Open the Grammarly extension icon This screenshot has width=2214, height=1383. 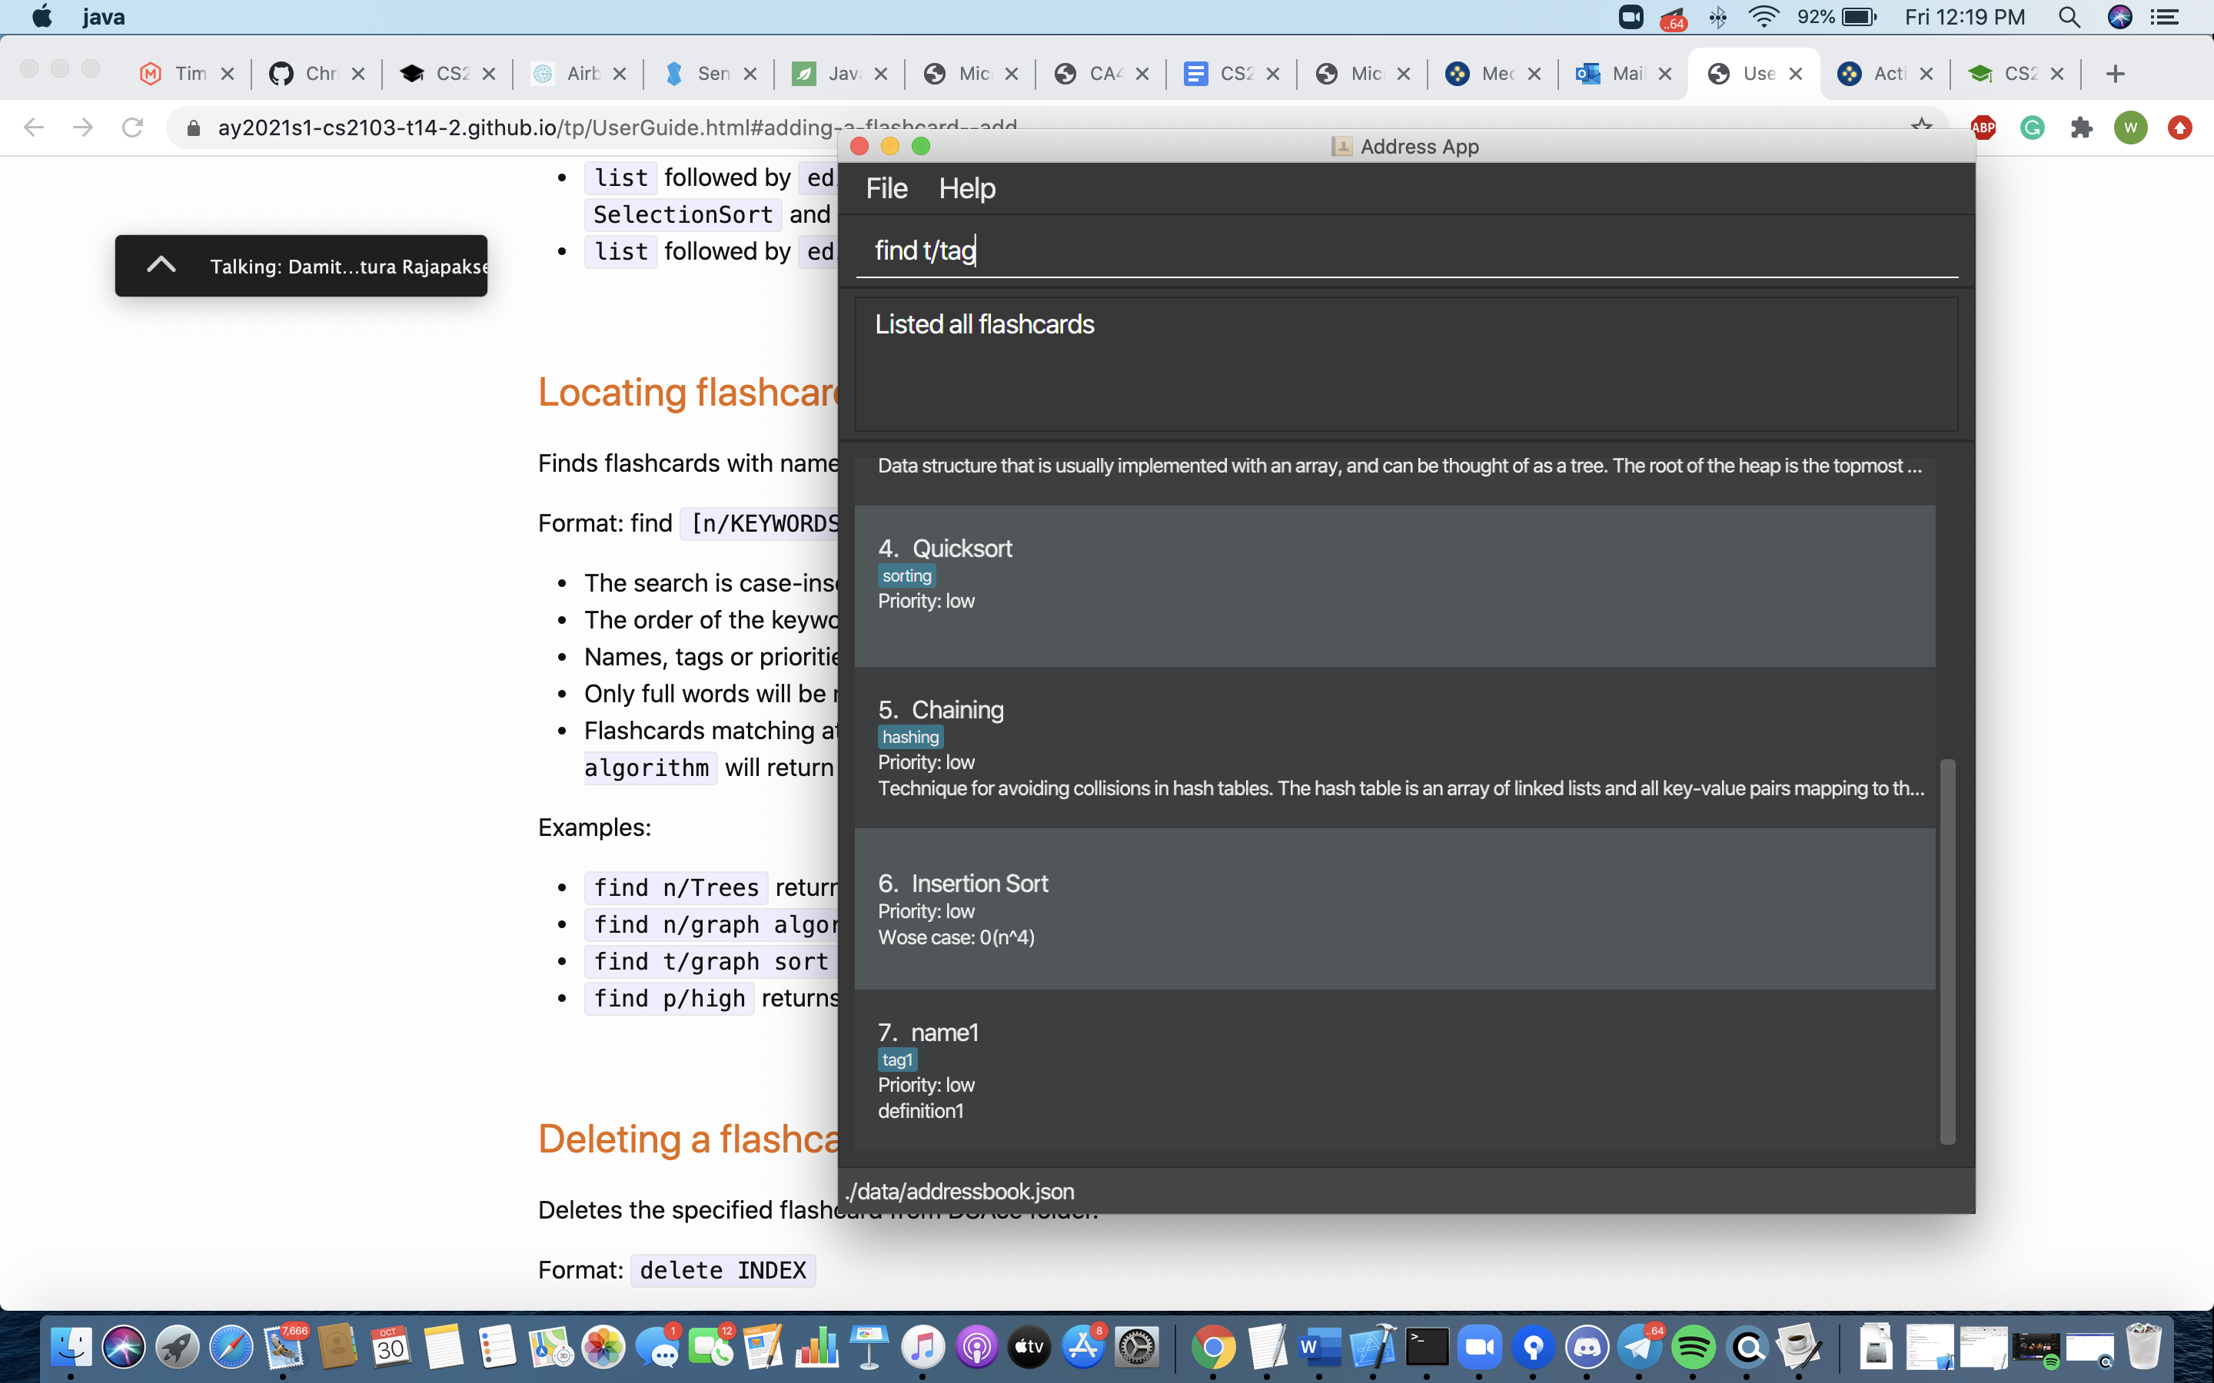point(2032,127)
